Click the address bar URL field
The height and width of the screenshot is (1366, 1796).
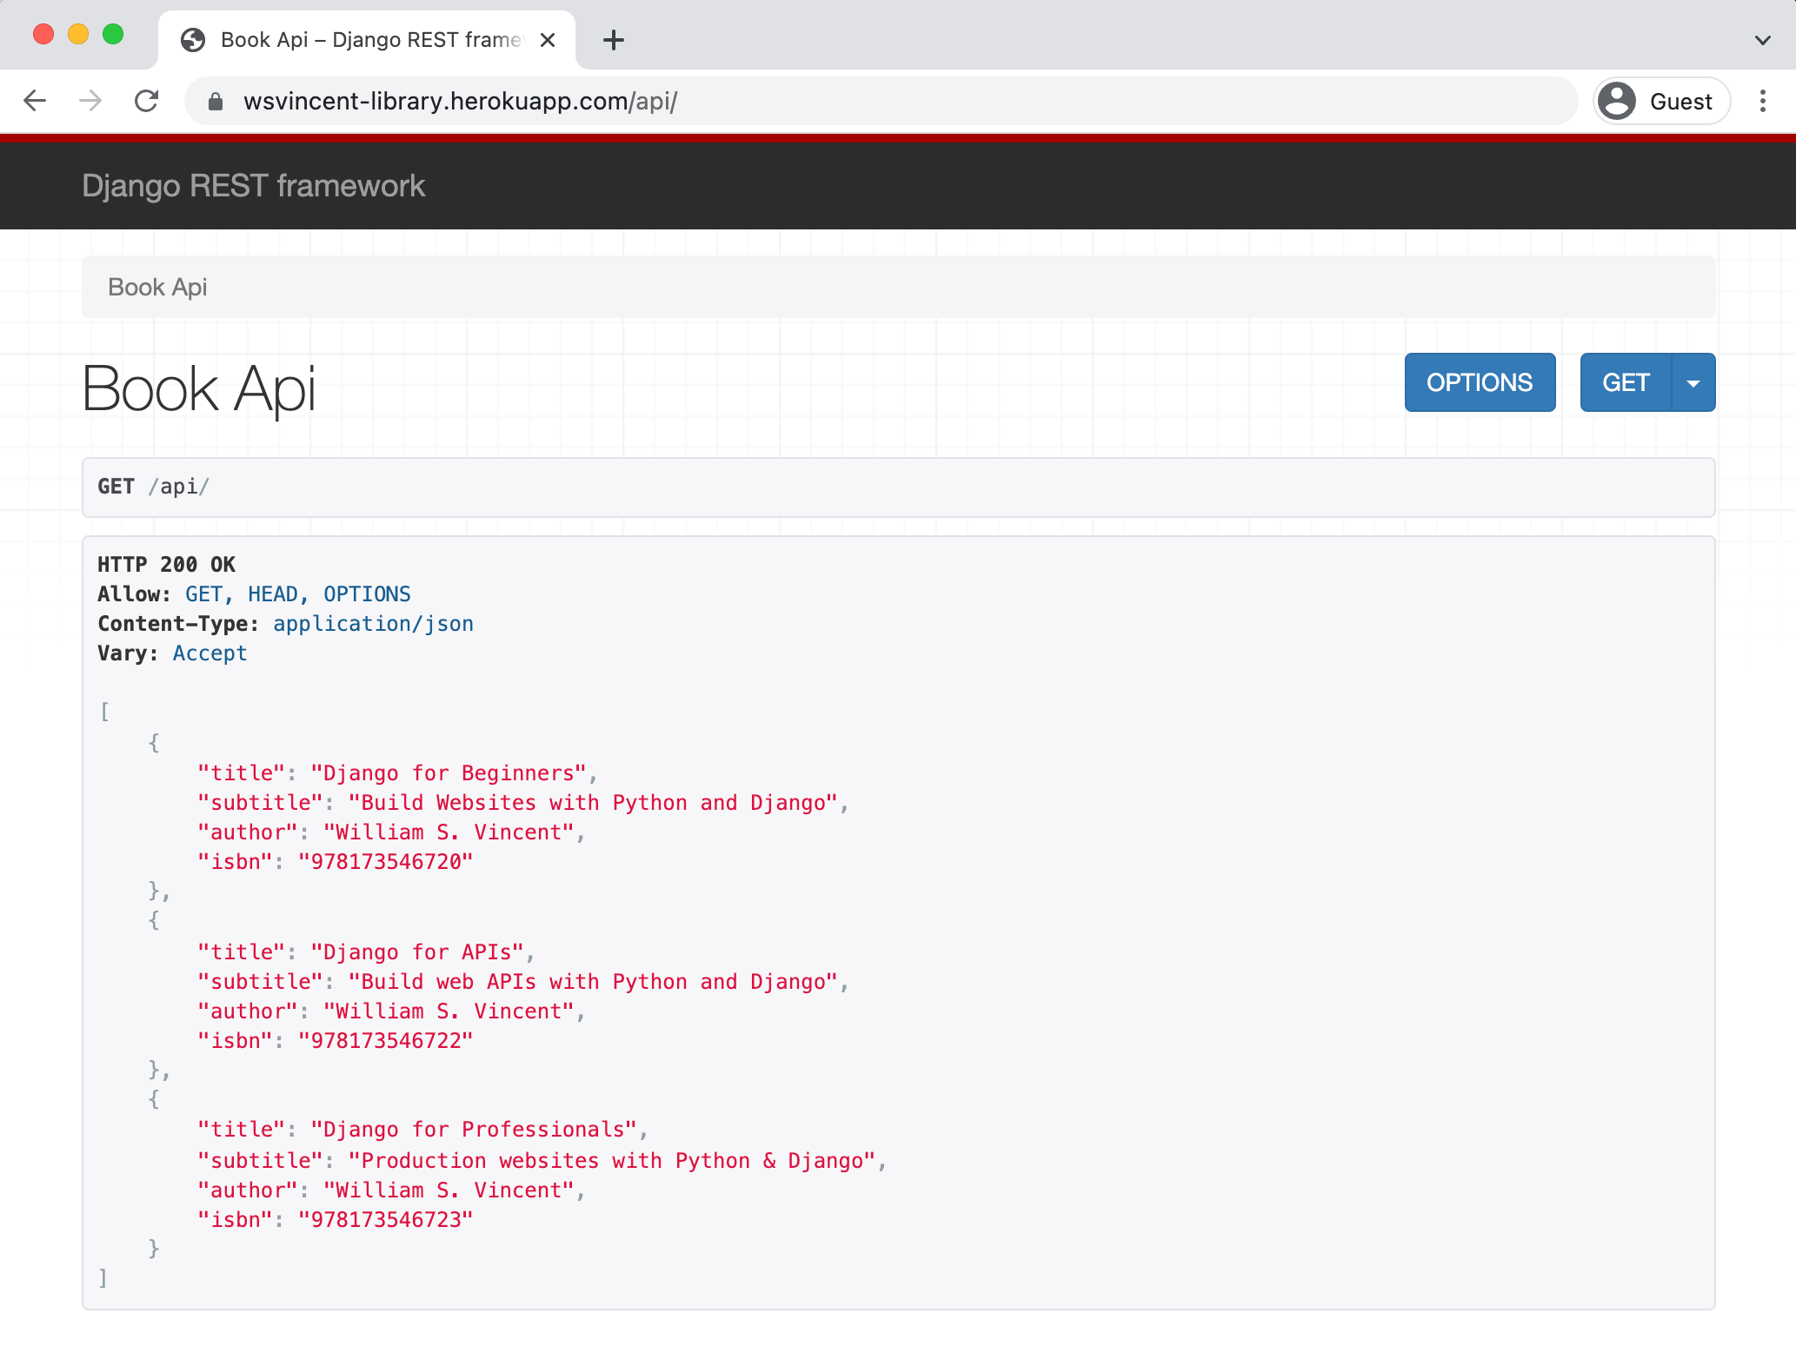click(881, 101)
